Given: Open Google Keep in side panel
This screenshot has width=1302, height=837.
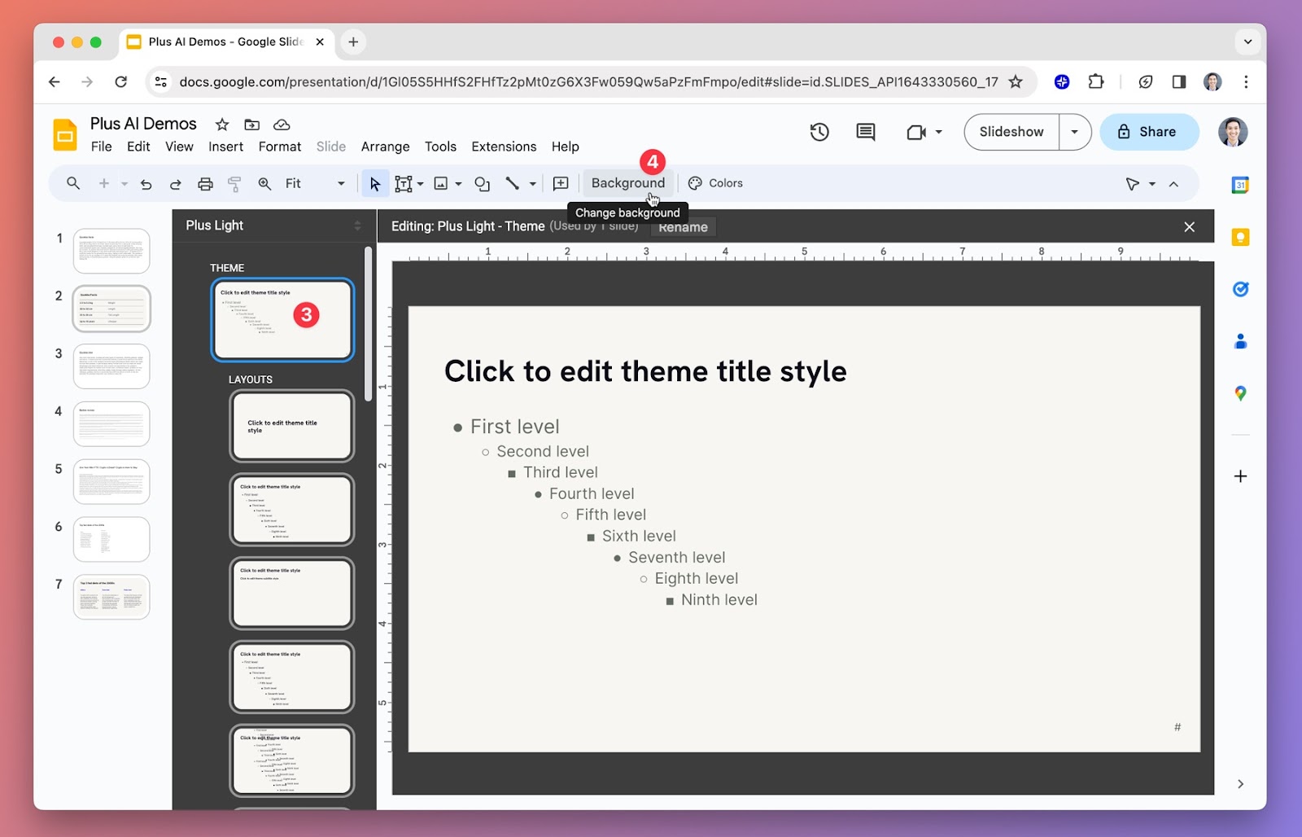Looking at the screenshot, I should [x=1239, y=237].
